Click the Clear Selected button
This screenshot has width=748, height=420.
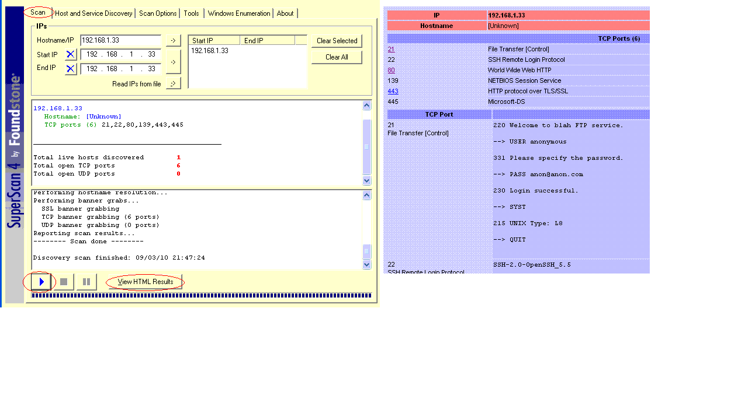(x=337, y=41)
